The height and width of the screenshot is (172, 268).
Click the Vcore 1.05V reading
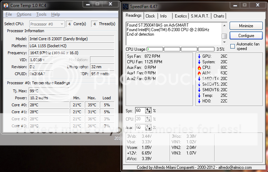coord(139,148)
